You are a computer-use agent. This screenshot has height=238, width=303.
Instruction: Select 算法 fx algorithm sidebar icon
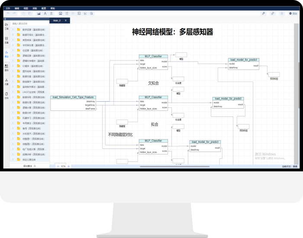(x=6, y=54)
